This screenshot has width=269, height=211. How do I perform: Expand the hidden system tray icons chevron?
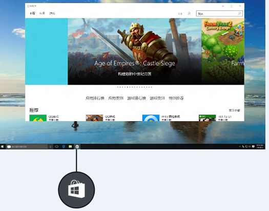(x=240, y=146)
